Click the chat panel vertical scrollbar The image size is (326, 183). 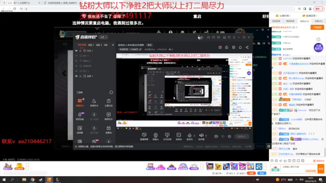point(325,152)
